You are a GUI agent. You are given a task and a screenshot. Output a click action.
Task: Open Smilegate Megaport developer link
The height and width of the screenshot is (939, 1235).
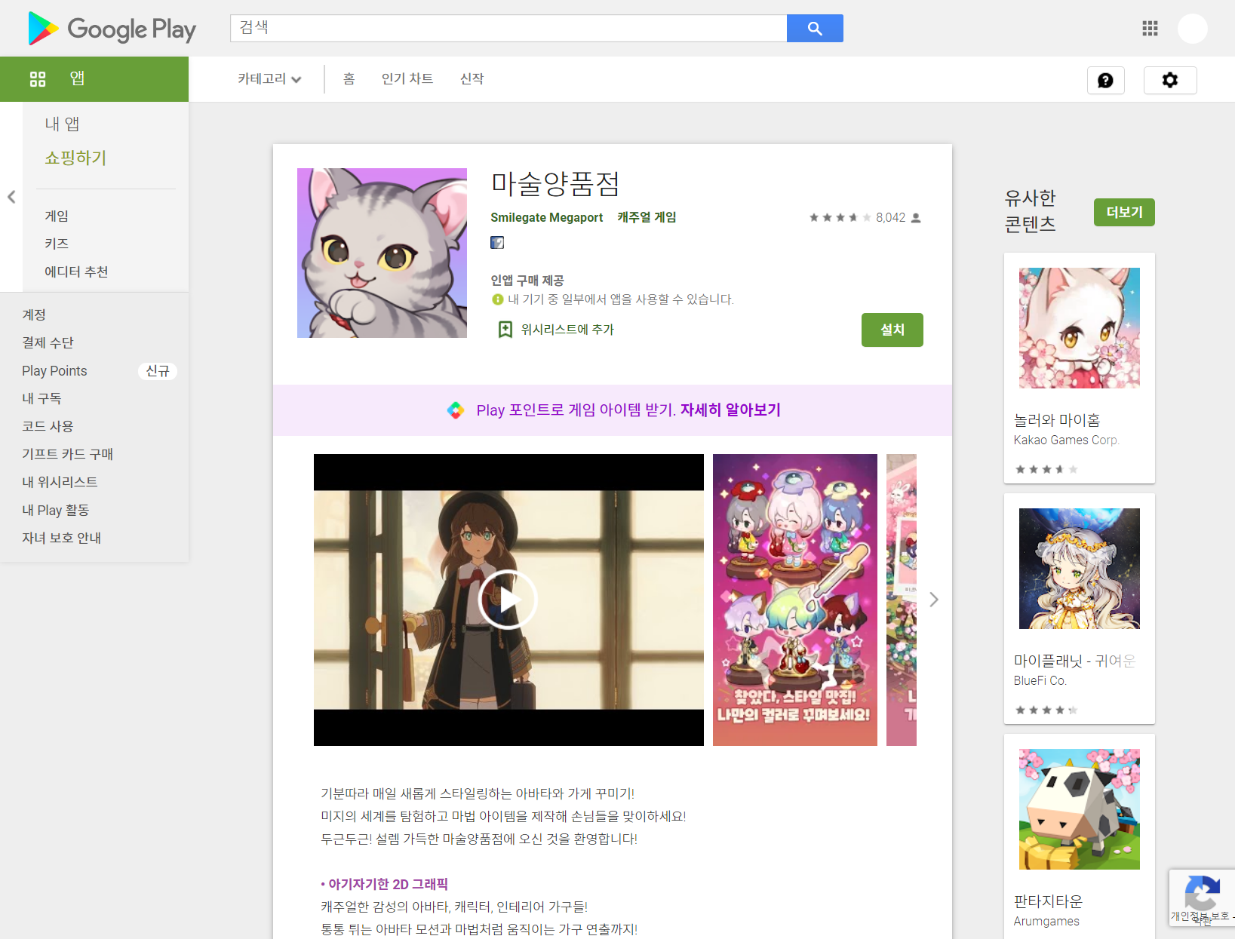pyautogui.click(x=547, y=218)
